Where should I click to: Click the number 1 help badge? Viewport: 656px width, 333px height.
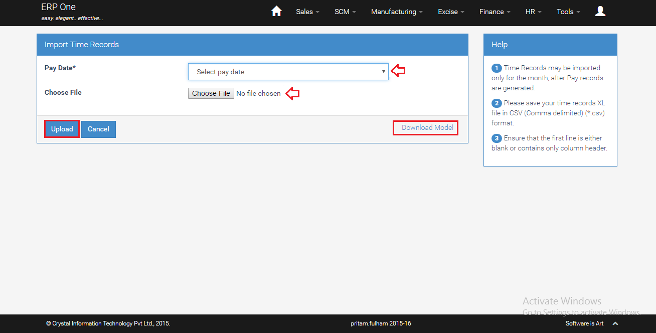(497, 68)
